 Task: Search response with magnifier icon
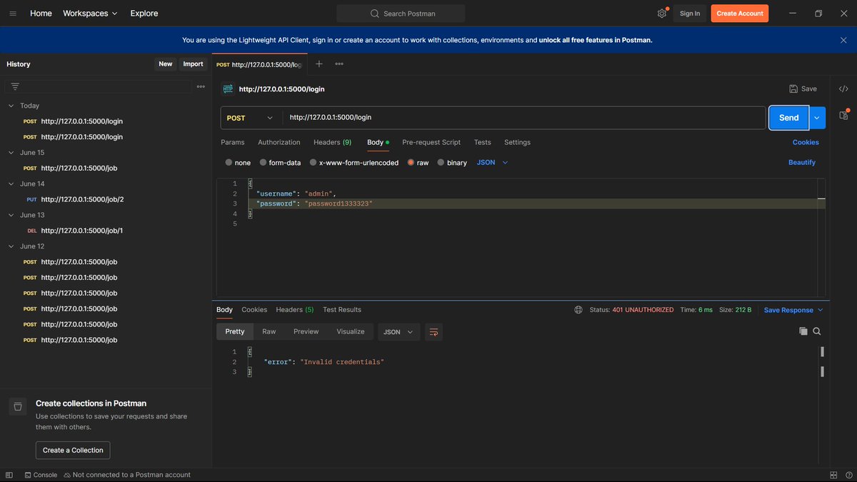(817, 331)
